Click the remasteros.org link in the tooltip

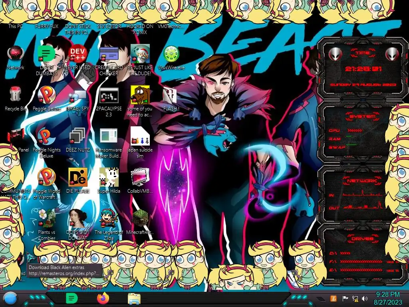64,273
